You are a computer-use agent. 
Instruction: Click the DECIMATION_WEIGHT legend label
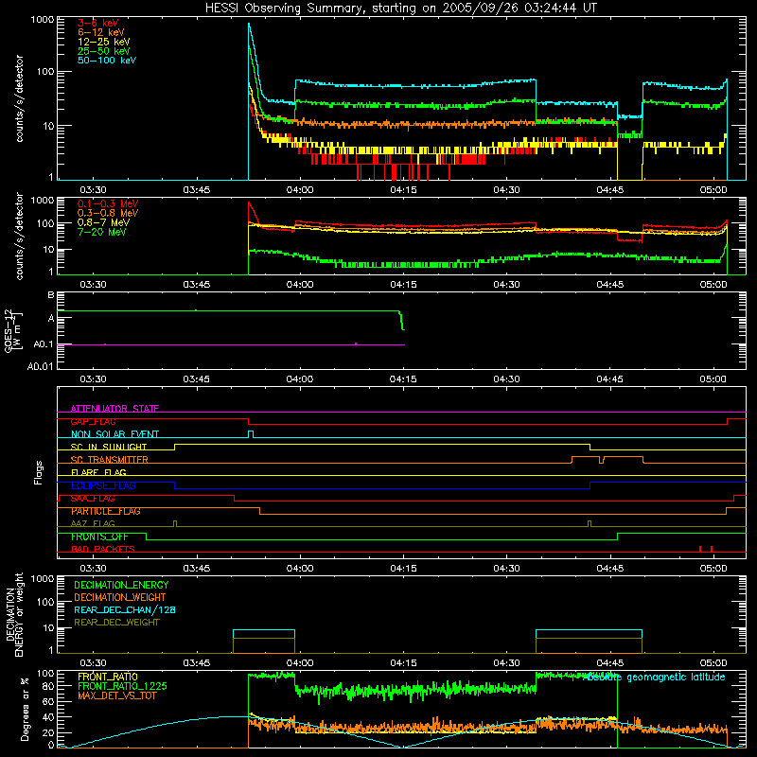120,598
